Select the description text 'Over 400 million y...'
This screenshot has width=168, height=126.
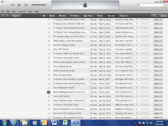click(x=125, y=62)
